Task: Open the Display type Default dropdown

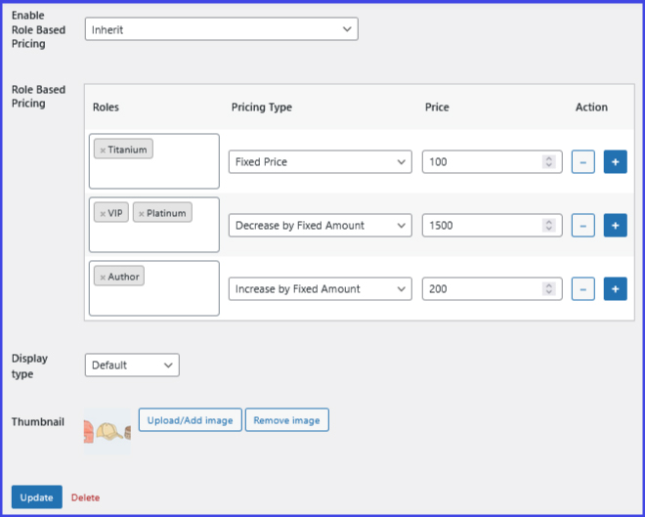Action: tap(132, 366)
